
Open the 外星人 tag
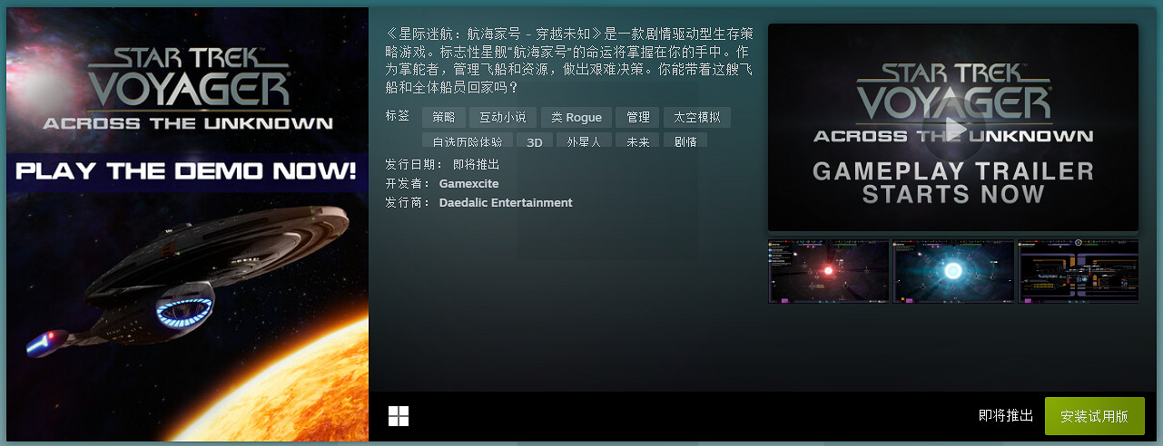584,141
